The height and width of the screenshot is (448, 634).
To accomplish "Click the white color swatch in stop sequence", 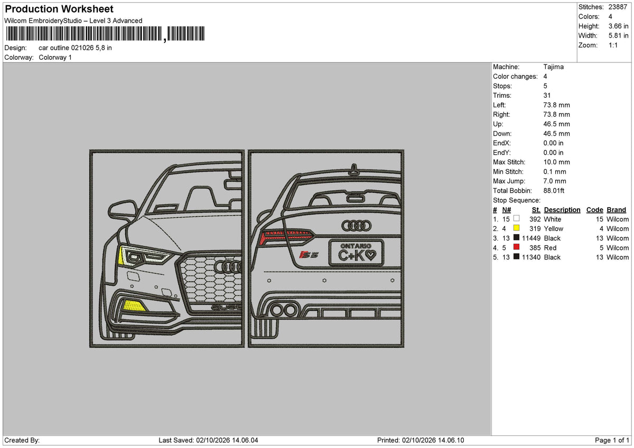I will tap(516, 219).
